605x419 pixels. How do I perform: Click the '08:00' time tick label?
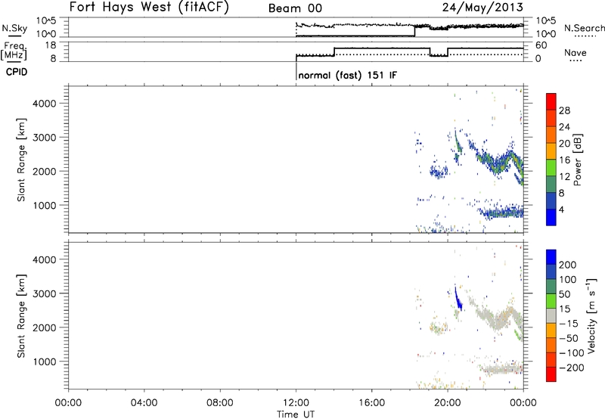220,403
